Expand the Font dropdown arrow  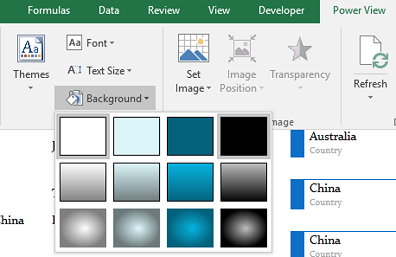pyautogui.click(x=112, y=43)
